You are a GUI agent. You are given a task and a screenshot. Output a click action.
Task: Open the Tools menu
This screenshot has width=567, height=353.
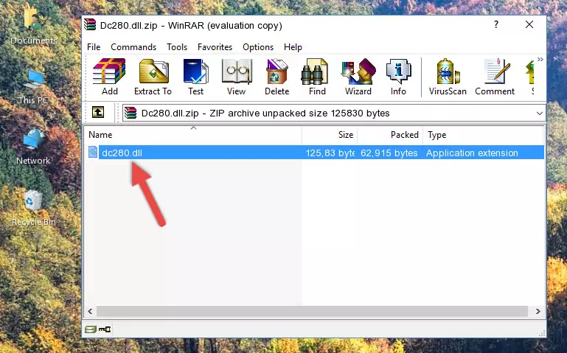coord(177,47)
